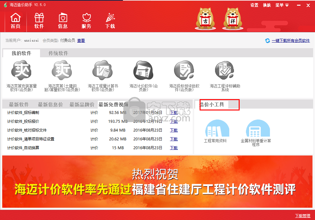
Task: Open the 金属材料单重计算程序 tool
Action: coord(256,133)
